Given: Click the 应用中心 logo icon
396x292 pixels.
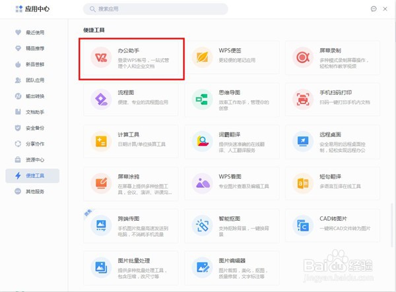Looking at the screenshot, I should [19, 9].
